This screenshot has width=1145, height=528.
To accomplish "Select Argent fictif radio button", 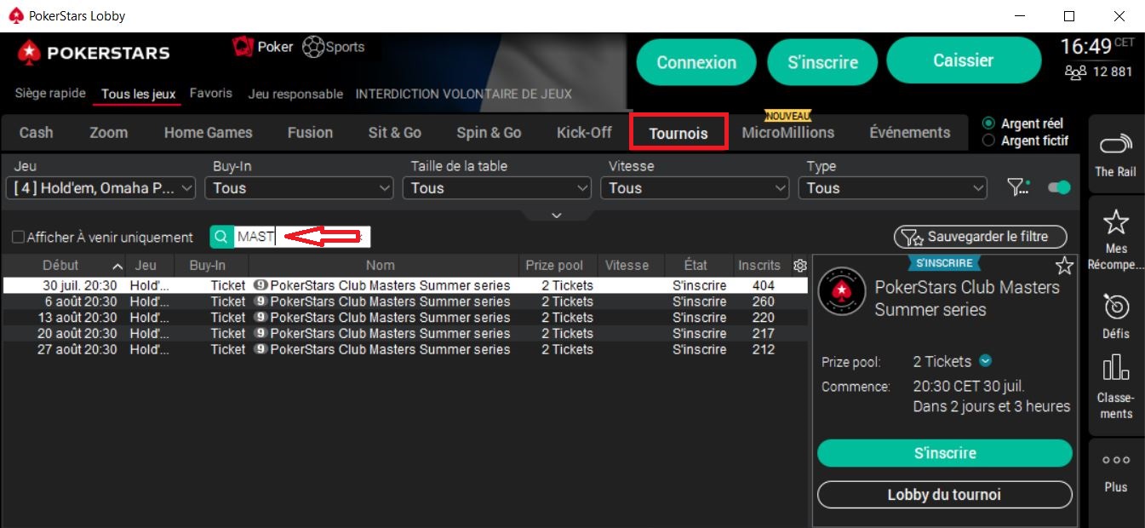I will coord(988,141).
